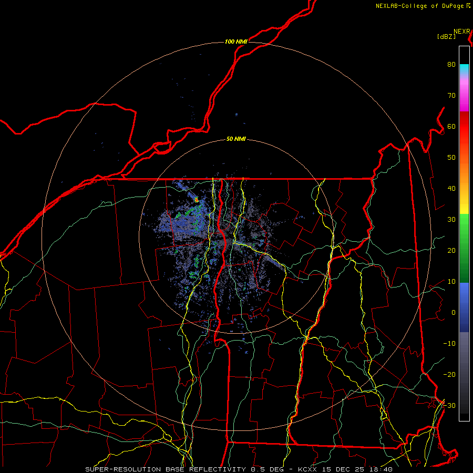473x473 pixels.
Task: Click the -20 value on dBZ scale
Action: pyautogui.click(x=449, y=374)
